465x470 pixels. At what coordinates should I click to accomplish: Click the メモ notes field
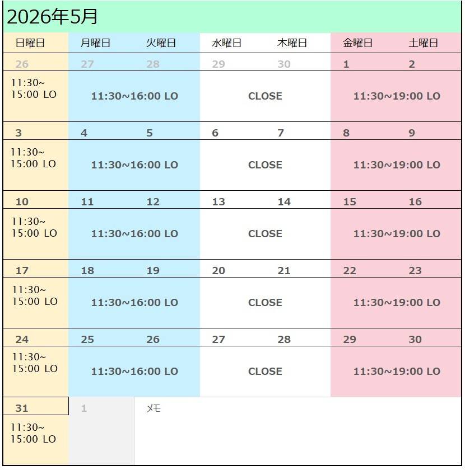point(297,431)
